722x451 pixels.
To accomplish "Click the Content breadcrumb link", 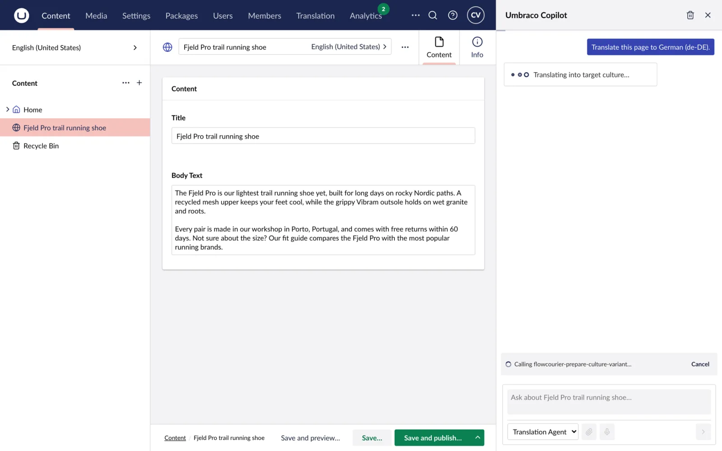I will tap(175, 438).
